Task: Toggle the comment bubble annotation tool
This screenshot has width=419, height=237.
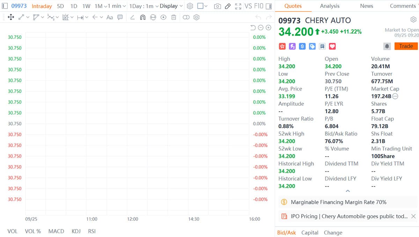Action: click(x=120, y=17)
